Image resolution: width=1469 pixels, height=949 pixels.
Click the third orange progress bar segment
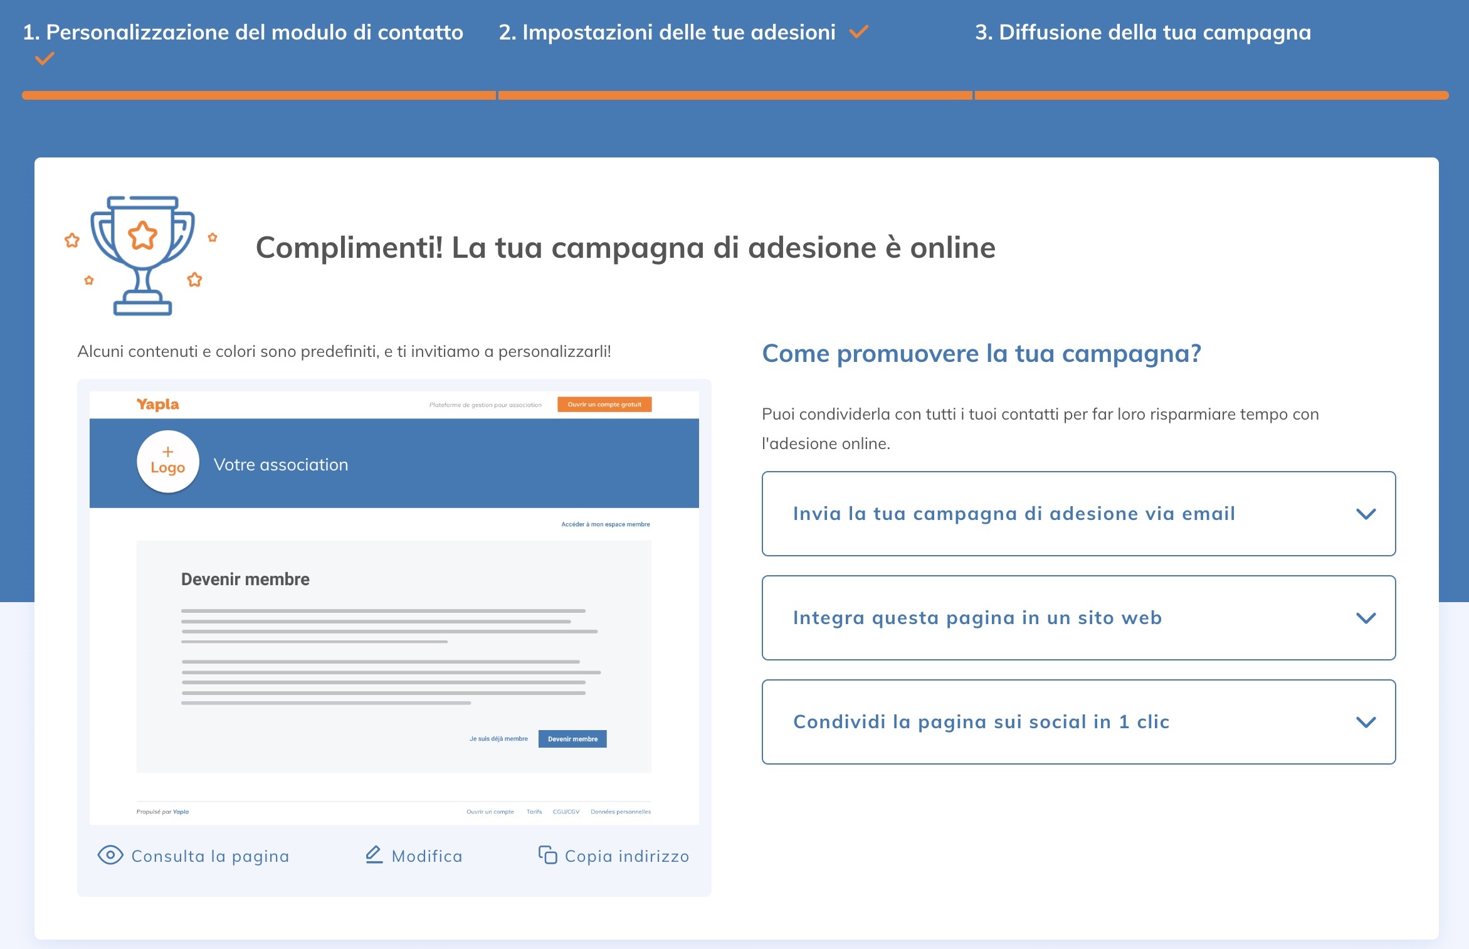coord(1211,95)
